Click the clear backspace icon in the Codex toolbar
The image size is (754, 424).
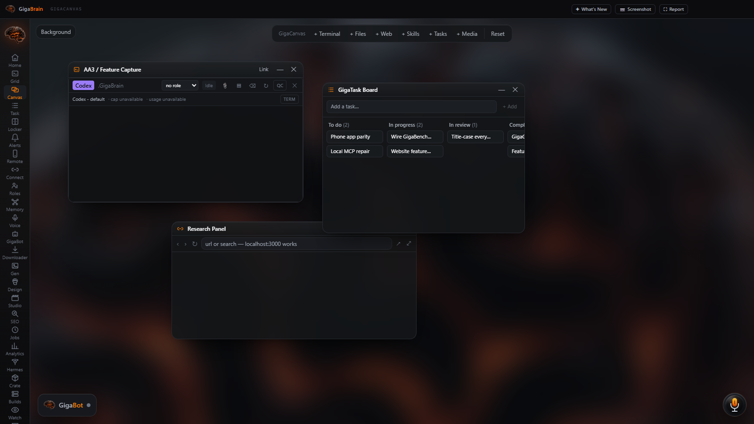point(253,86)
